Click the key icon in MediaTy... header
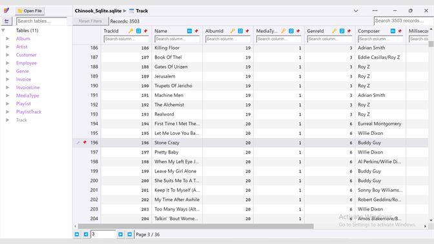 coord(284,31)
